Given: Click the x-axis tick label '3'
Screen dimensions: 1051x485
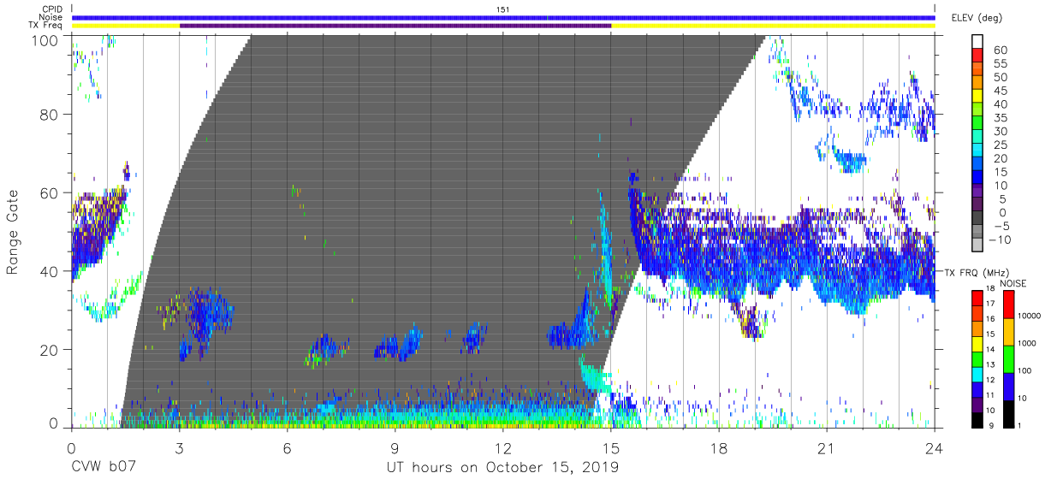Looking at the screenshot, I should [180, 447].
